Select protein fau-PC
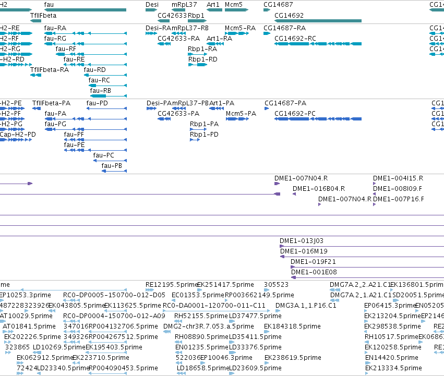The width and height of the screenshot is (444, 376). click(104, 155)
